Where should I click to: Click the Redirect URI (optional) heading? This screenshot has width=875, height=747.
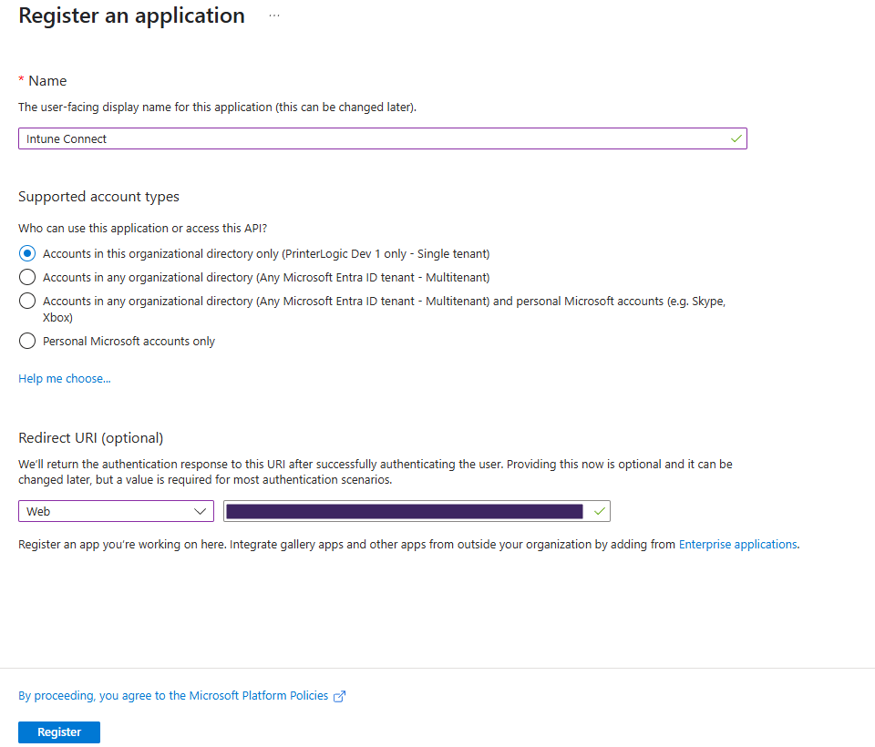(91, 438)
